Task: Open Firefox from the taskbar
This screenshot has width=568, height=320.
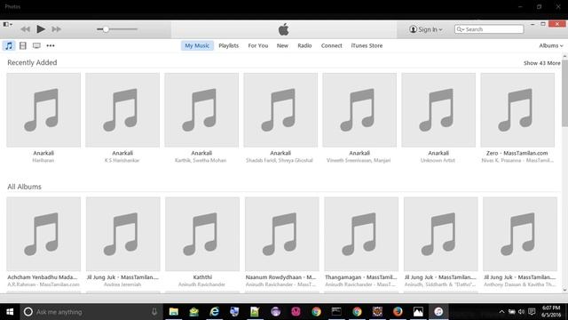Action: coord(398,312)
